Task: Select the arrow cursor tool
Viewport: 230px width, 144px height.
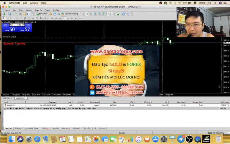Action: coord(4,18)
